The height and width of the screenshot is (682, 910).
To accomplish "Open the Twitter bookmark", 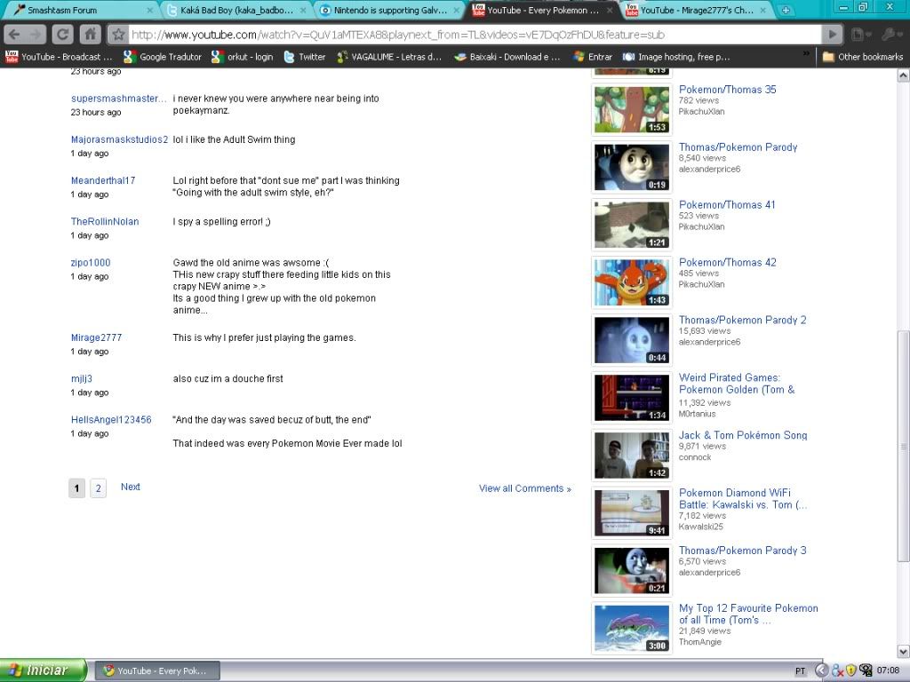I will [304, 57].
